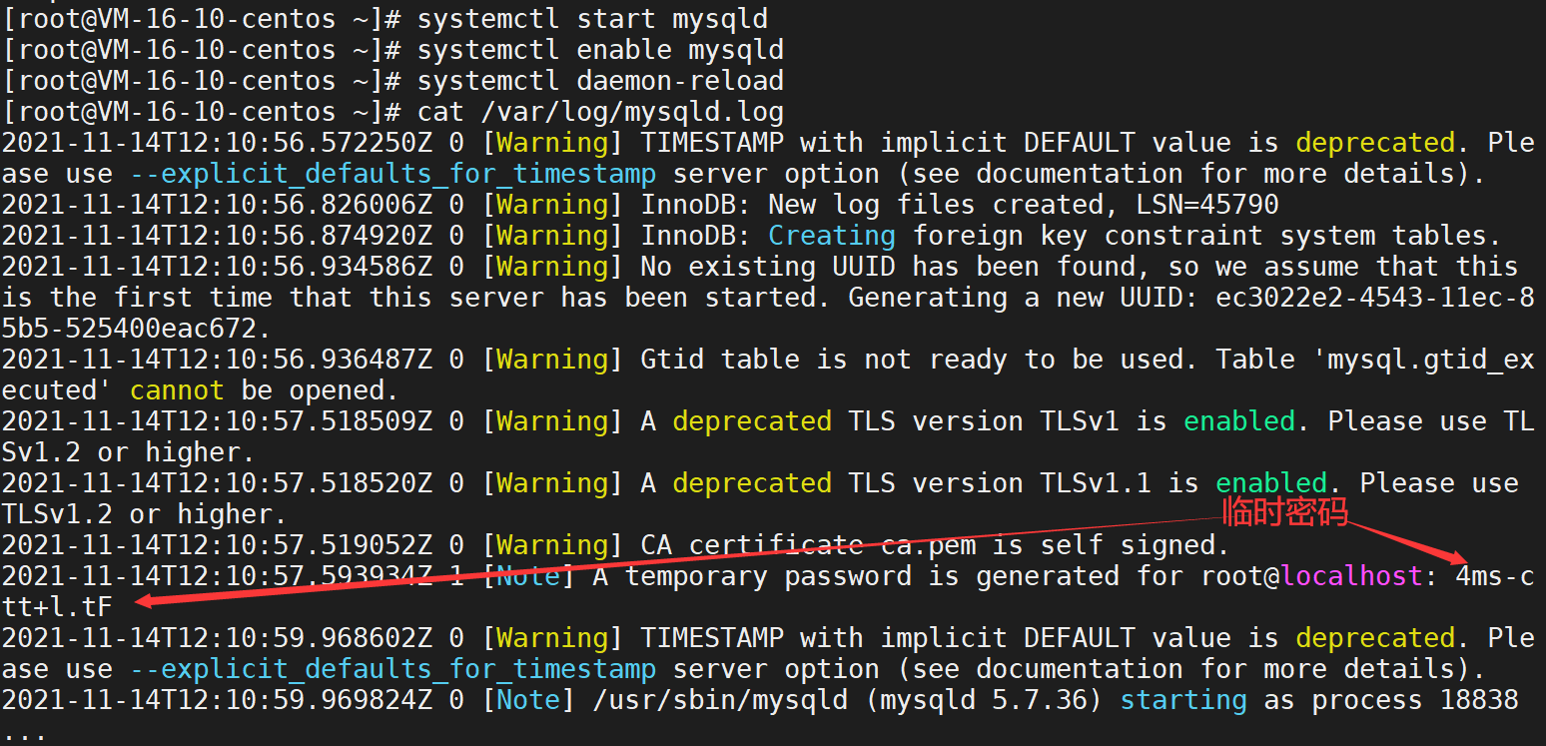Click green 'enabled' after 'TLSv1.1 is'
This screenshot has width=1546, height=746.
click(x=1271, y=482)
